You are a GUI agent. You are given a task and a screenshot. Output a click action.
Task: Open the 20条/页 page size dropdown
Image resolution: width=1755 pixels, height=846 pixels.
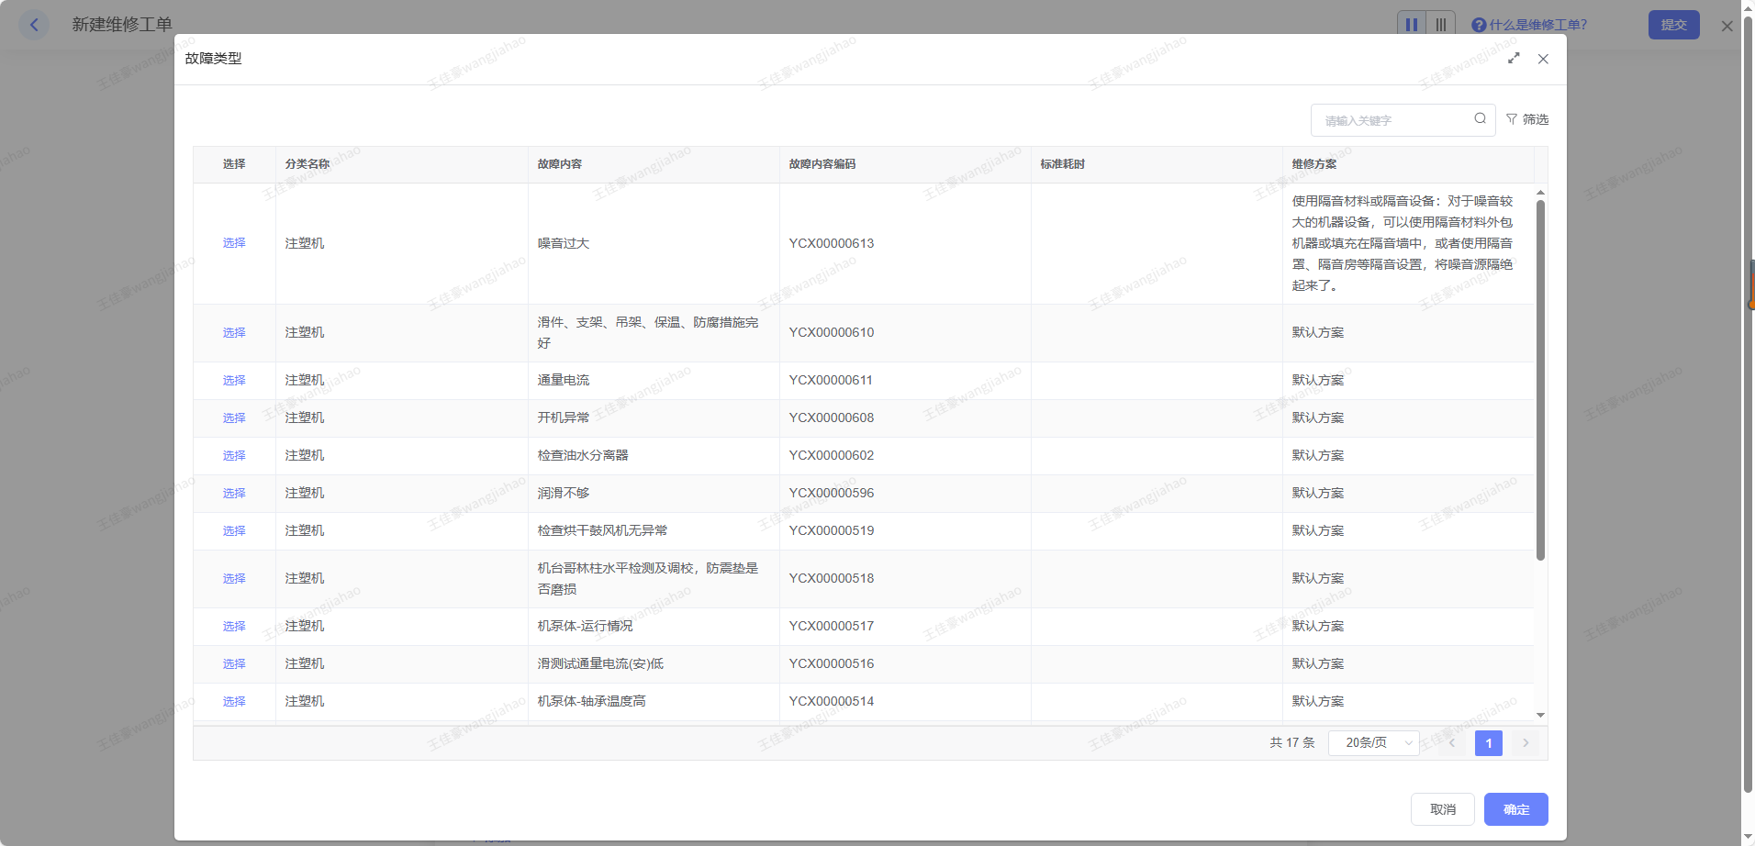(x=1373, y=743)
